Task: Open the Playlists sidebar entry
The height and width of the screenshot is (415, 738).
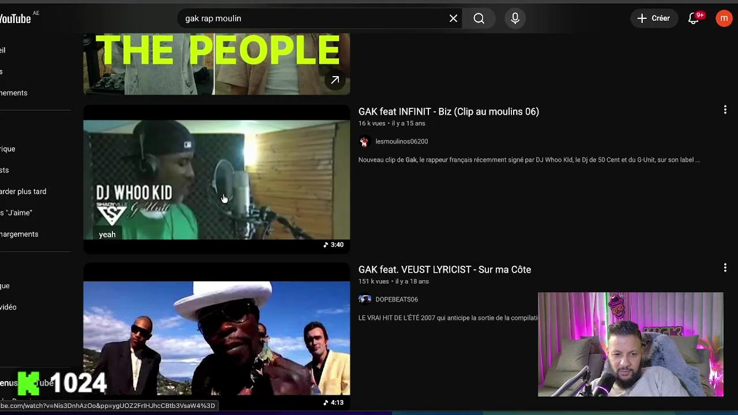Action: pyautogui.click(x=5, y=170)
